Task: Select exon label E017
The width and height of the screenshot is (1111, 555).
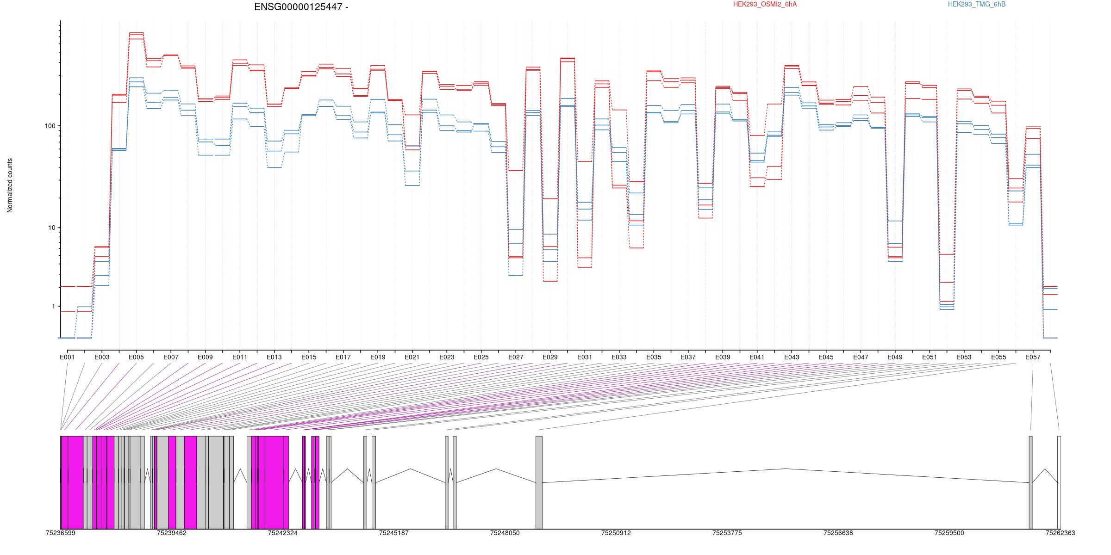Action: pyautogui.click(x=343, y=357)
